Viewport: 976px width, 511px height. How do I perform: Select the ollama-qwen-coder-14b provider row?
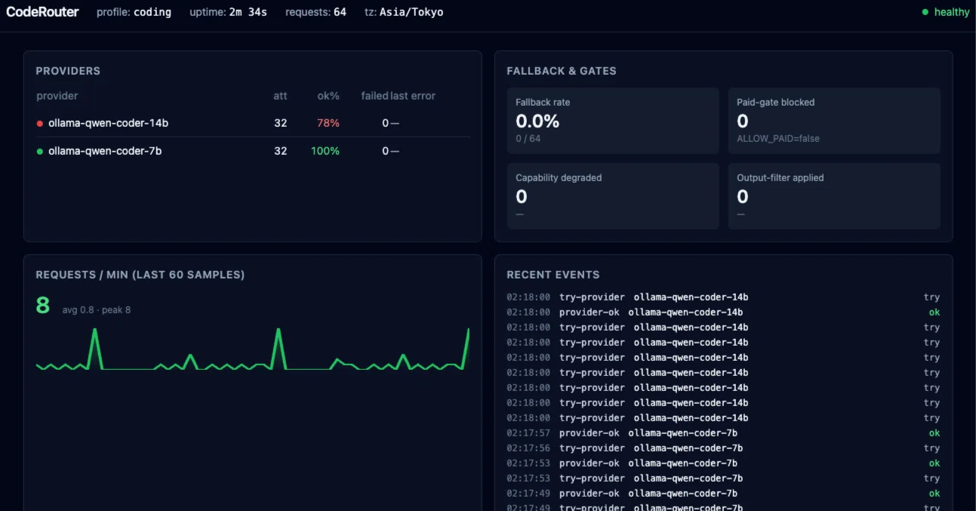(253, 123)
